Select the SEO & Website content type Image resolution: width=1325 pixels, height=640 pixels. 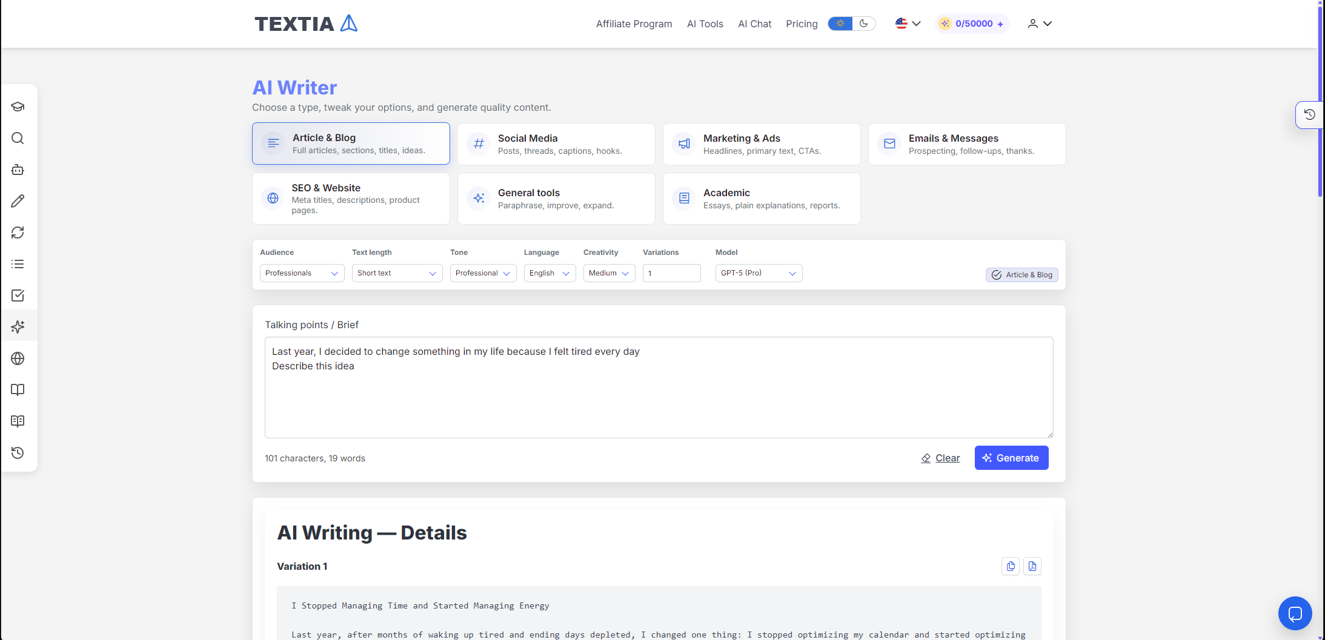351,199
